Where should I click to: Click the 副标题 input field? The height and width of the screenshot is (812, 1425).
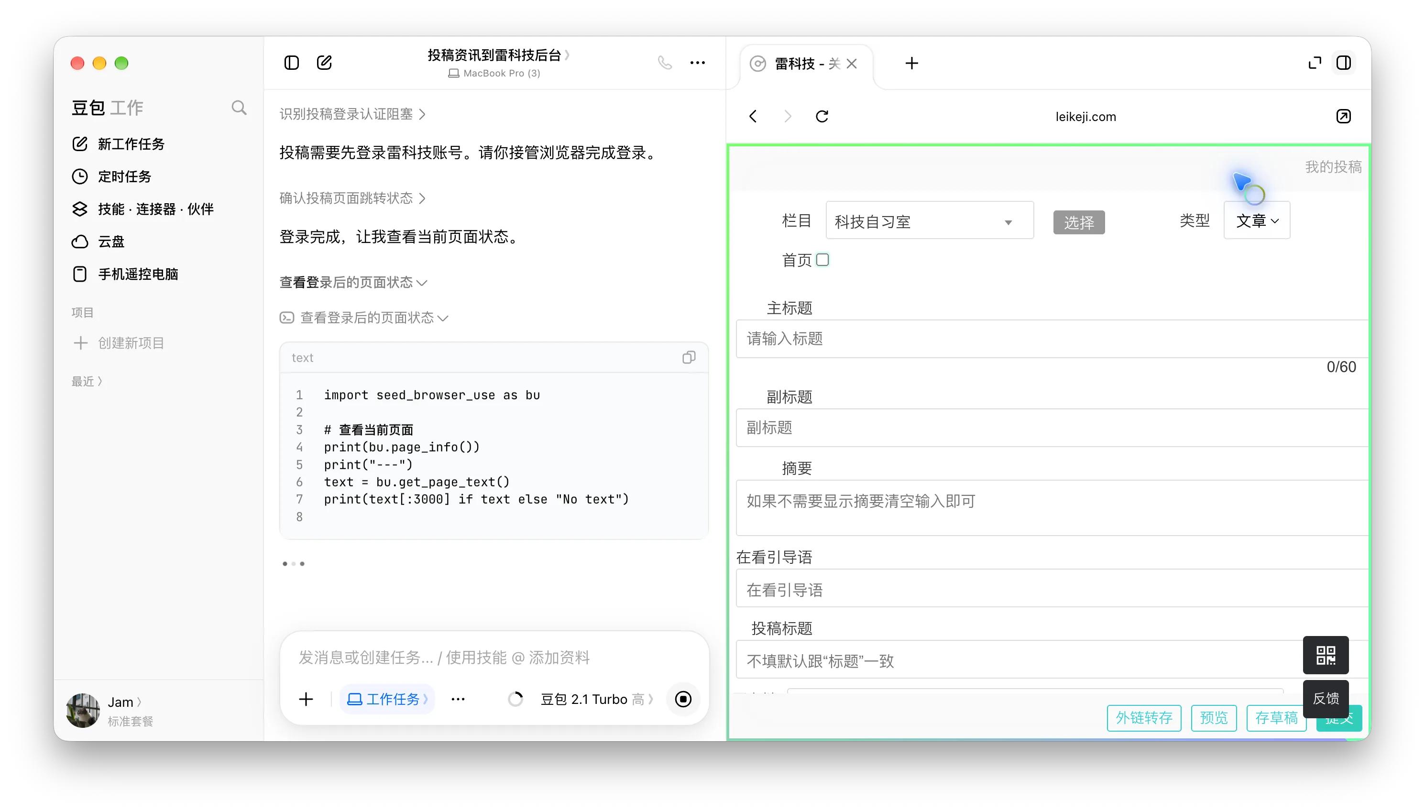click(x=1052, y=428)
